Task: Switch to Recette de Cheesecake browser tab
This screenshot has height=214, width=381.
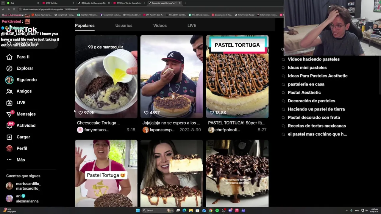Action: click(94, 3)
